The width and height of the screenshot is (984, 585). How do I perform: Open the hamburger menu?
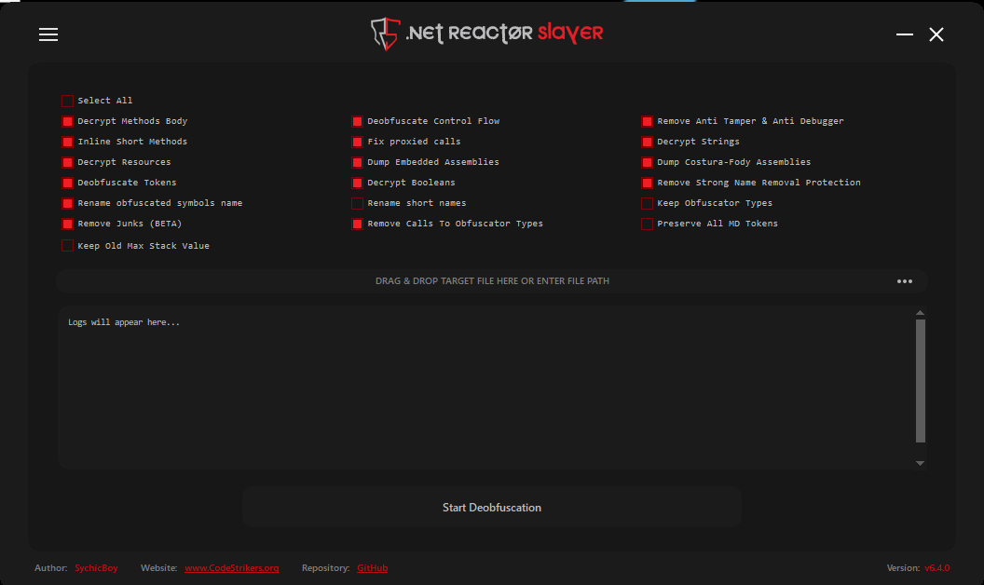(x=48, y=34)
